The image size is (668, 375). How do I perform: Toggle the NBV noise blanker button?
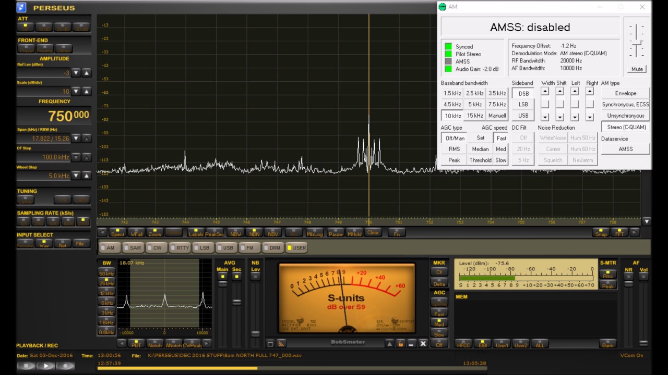tap(273, 233)
